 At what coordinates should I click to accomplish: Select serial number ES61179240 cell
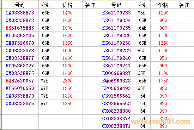coord(116,58)
